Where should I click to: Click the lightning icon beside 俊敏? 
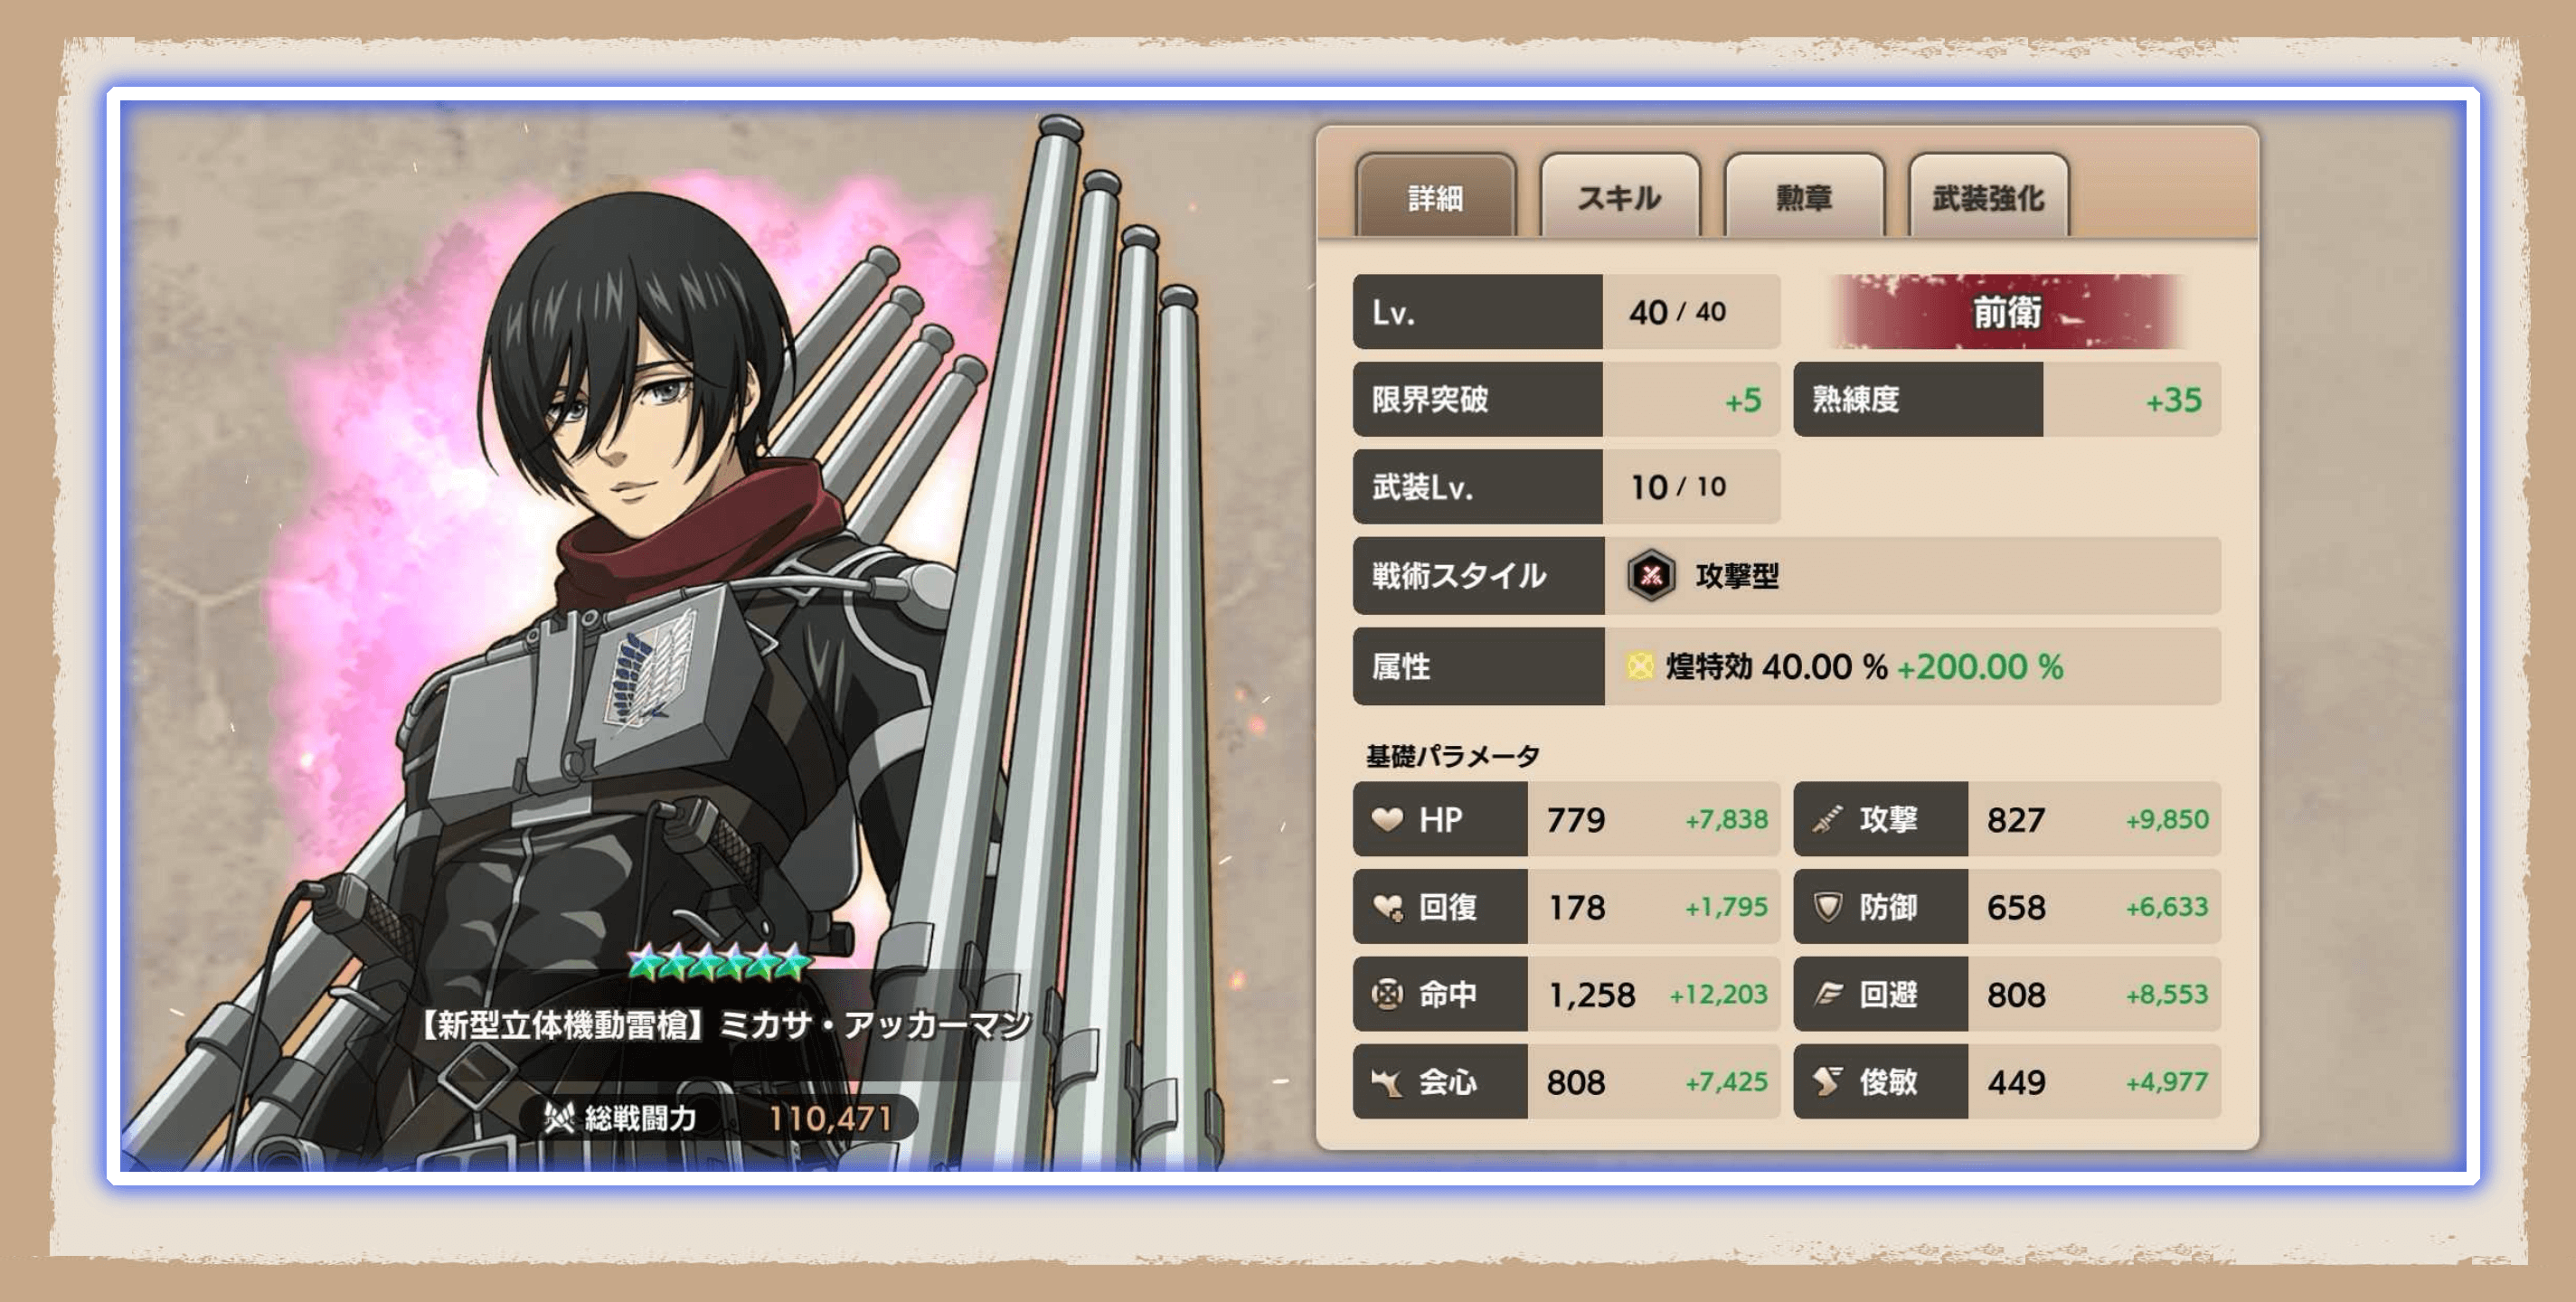(x=1827, y=1081)
